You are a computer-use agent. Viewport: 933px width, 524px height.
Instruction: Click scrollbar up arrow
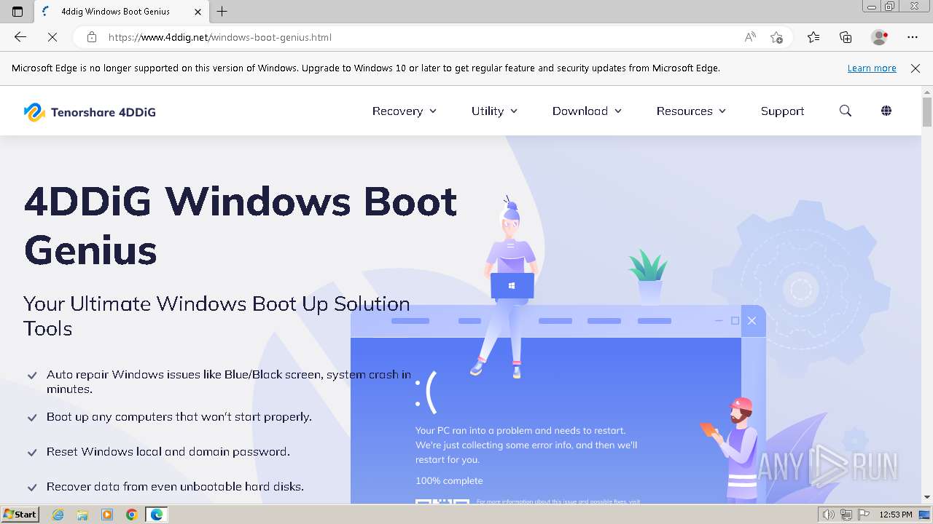(927, 91)
